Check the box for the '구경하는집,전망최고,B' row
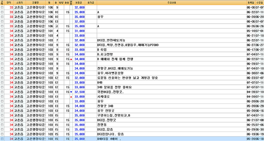Viewport: 264px width, 141px height. [2, 116]
